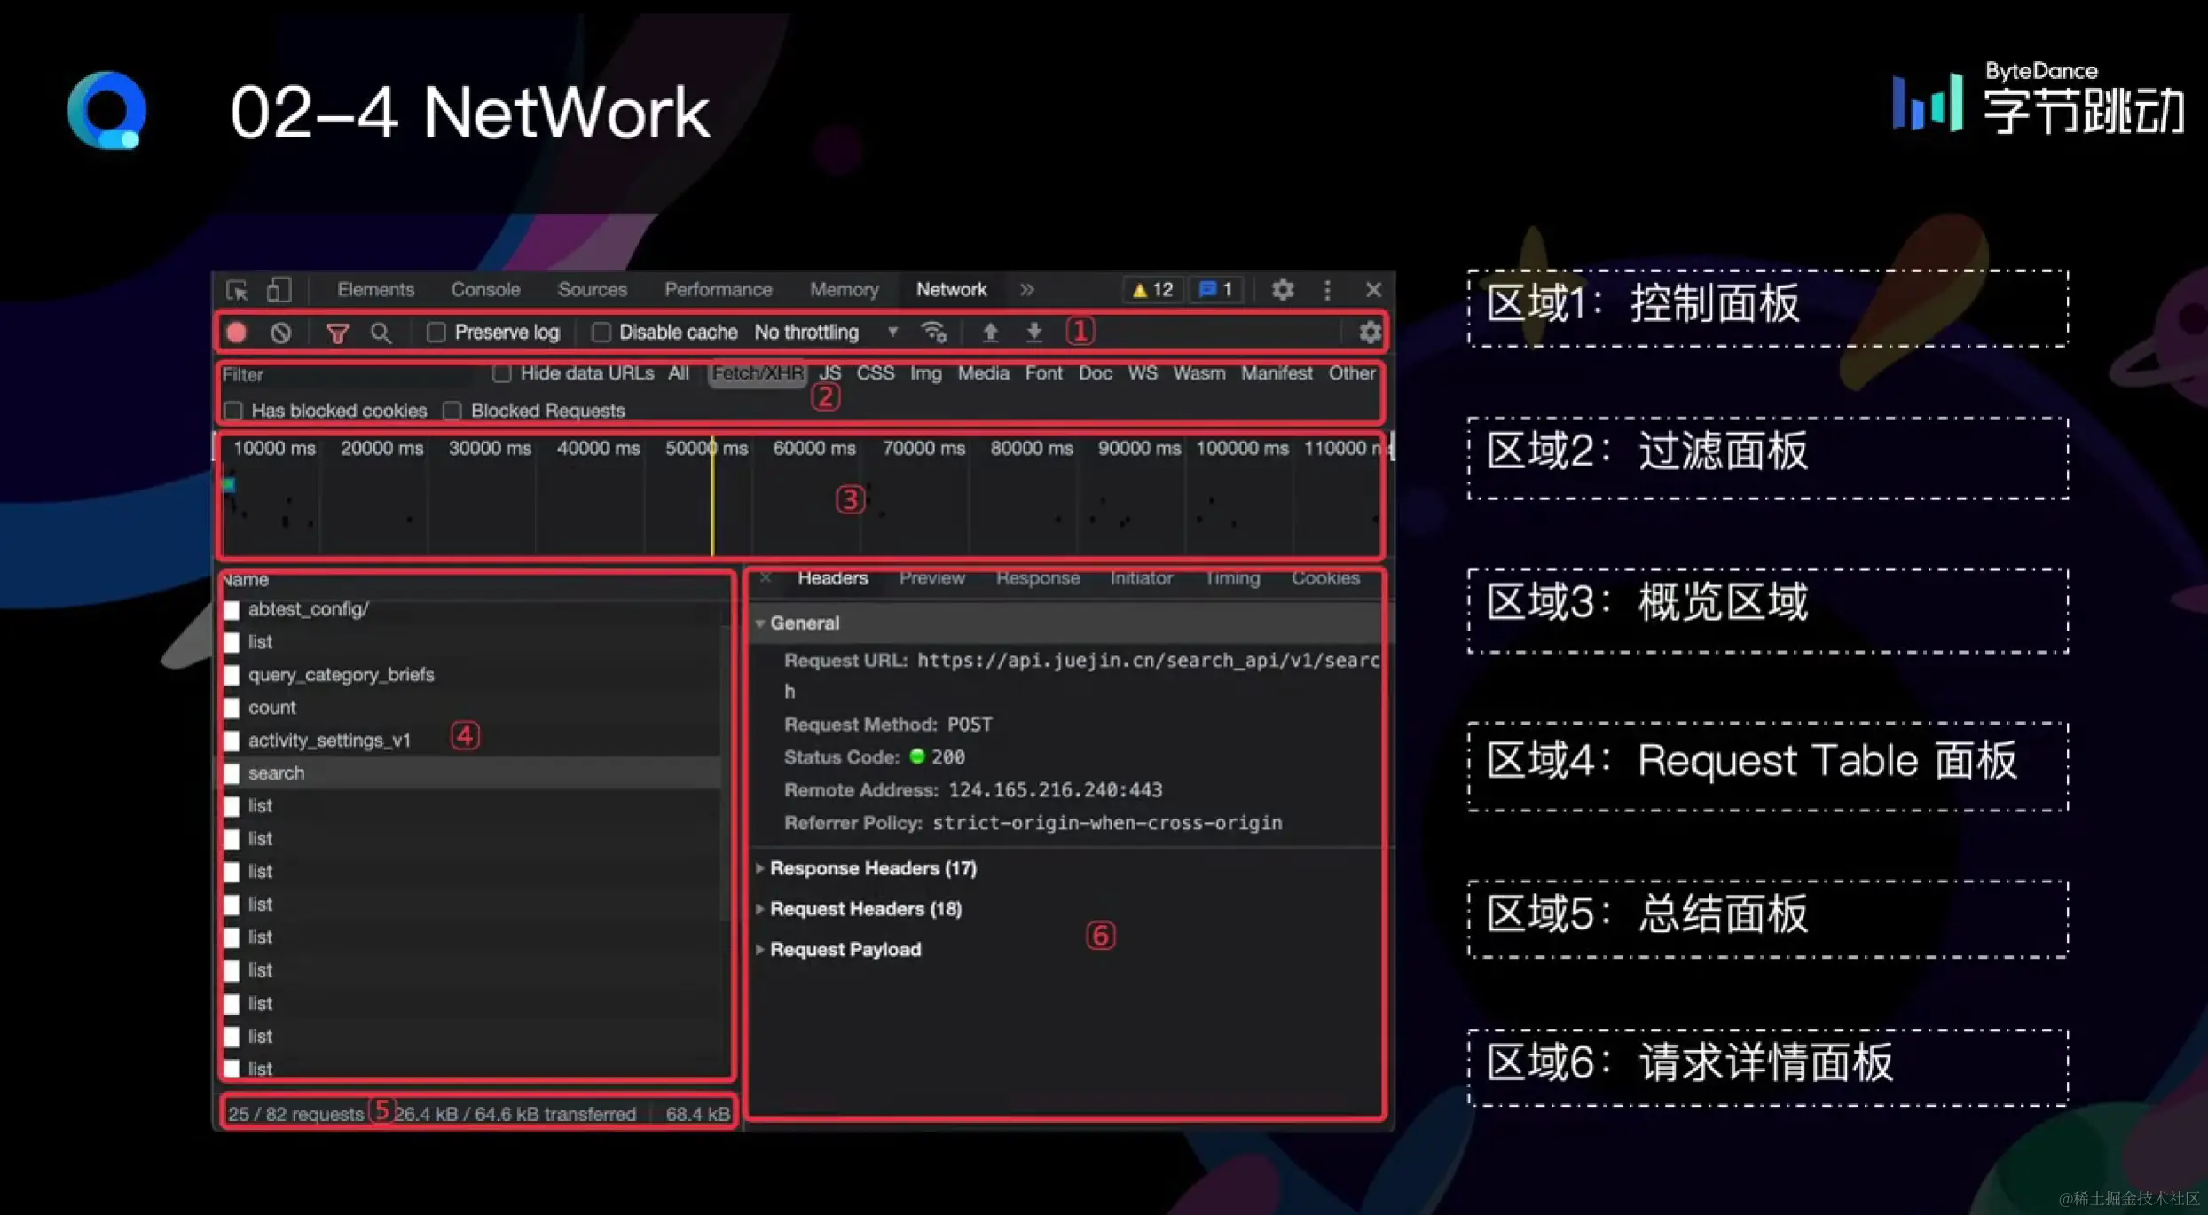The image size is (2208, 1215).
Task: Click the export HAR download arrow
Action: click(1033, 333)
